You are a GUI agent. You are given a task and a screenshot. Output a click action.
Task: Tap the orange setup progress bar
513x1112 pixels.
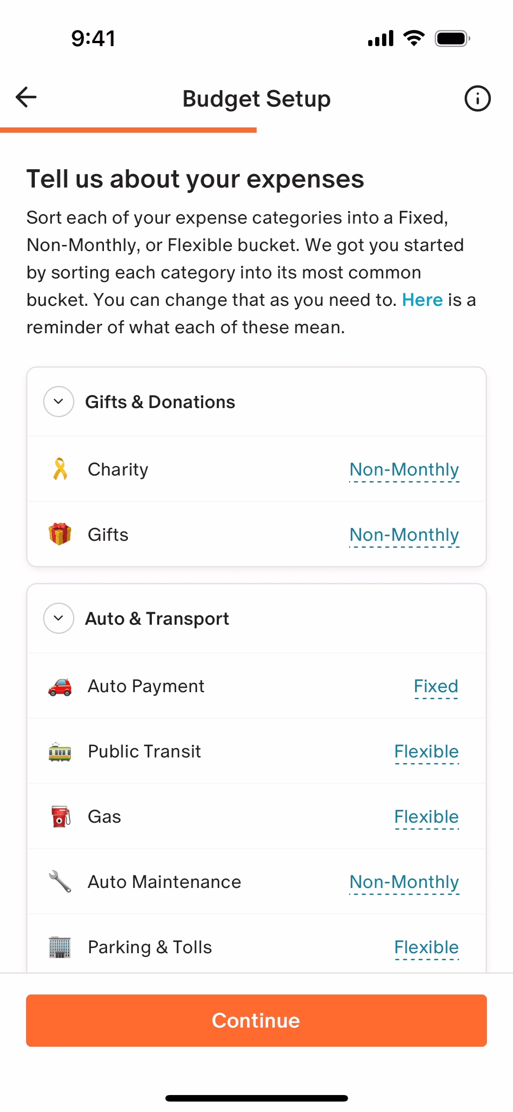click(128, 130)
